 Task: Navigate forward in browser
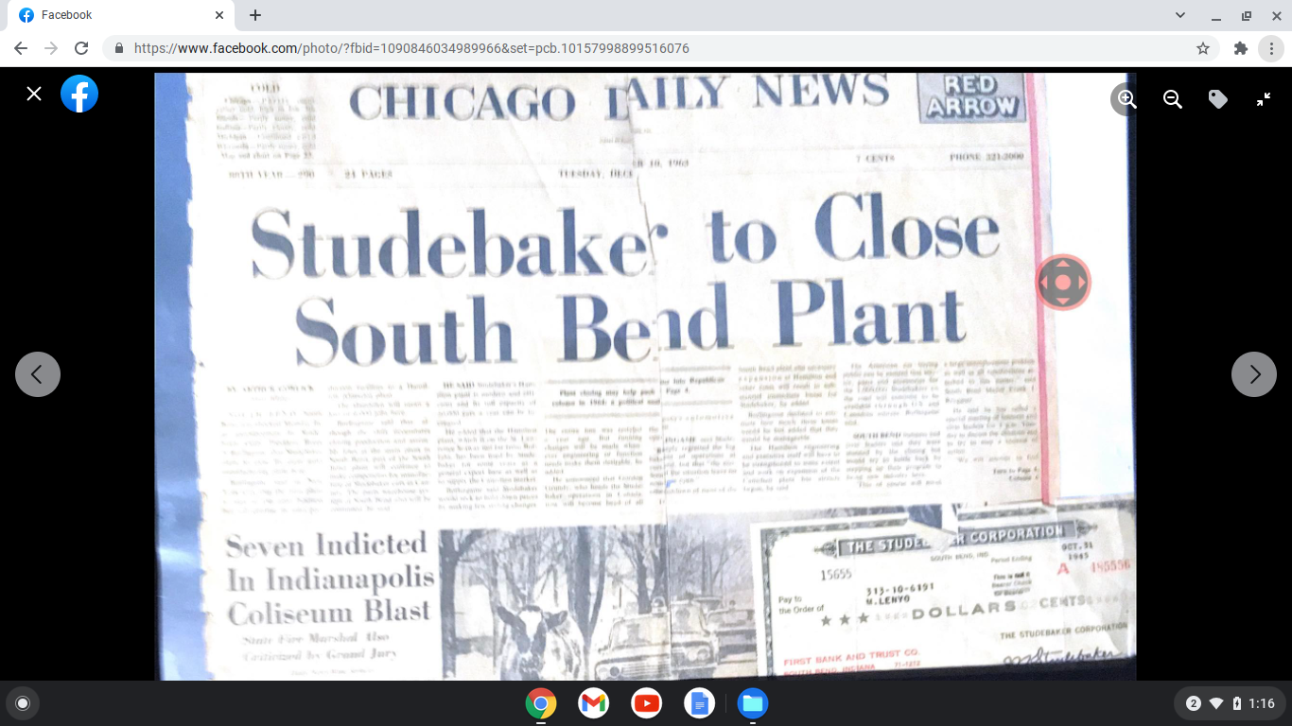coord(51,48)
